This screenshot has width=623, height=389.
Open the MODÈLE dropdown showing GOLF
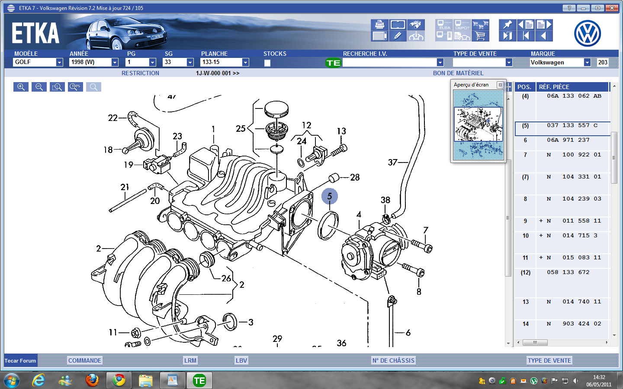[59, 62]
